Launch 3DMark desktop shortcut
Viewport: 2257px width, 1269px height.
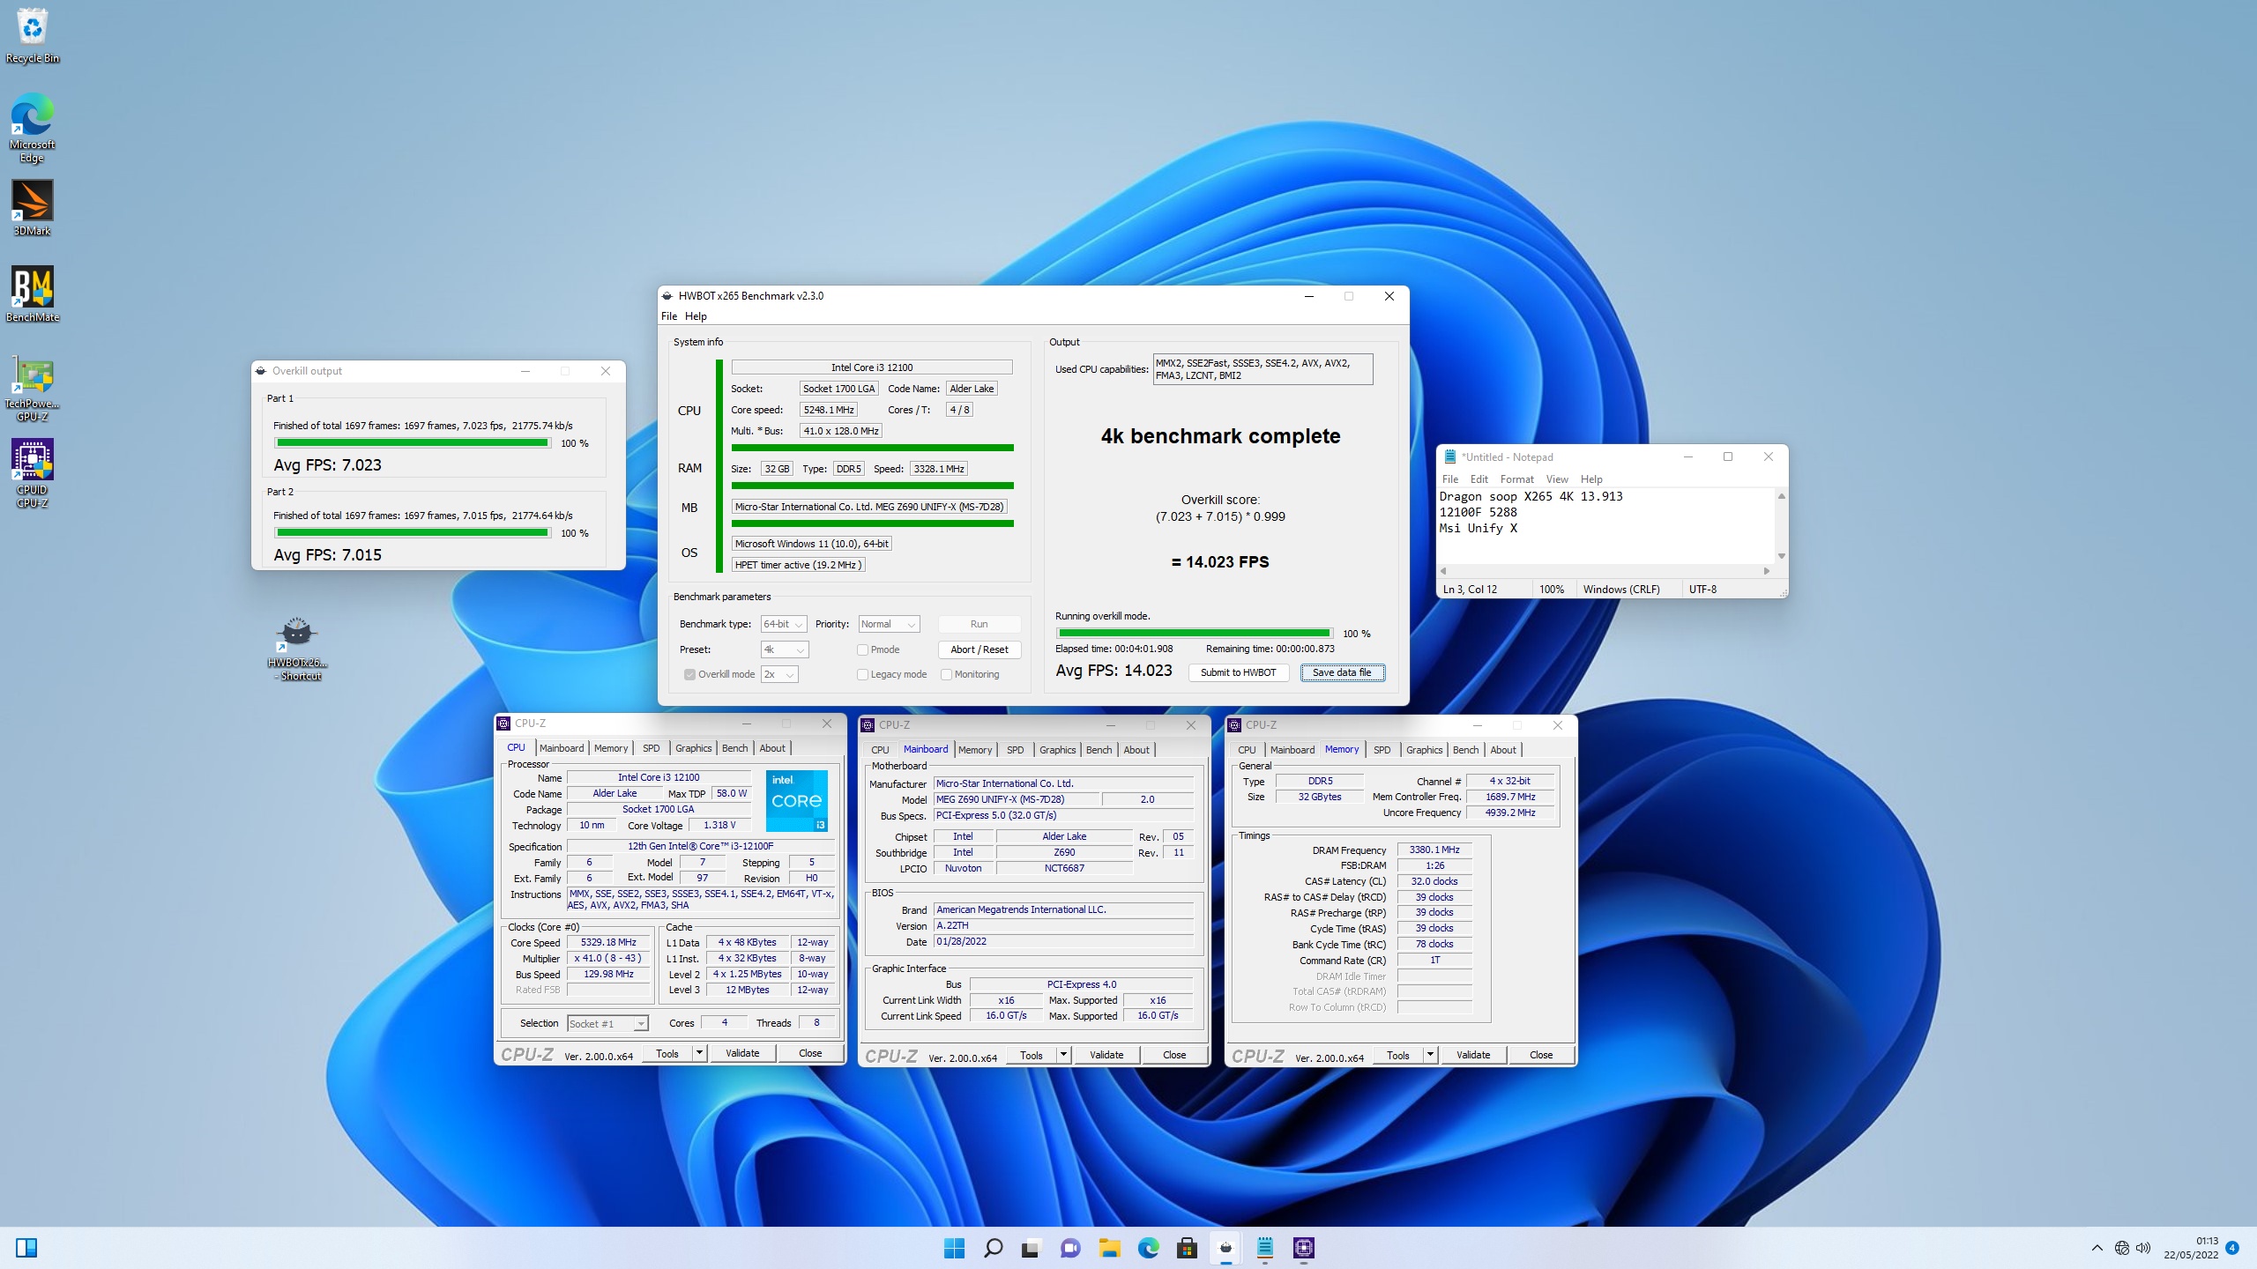pos(33,208)
